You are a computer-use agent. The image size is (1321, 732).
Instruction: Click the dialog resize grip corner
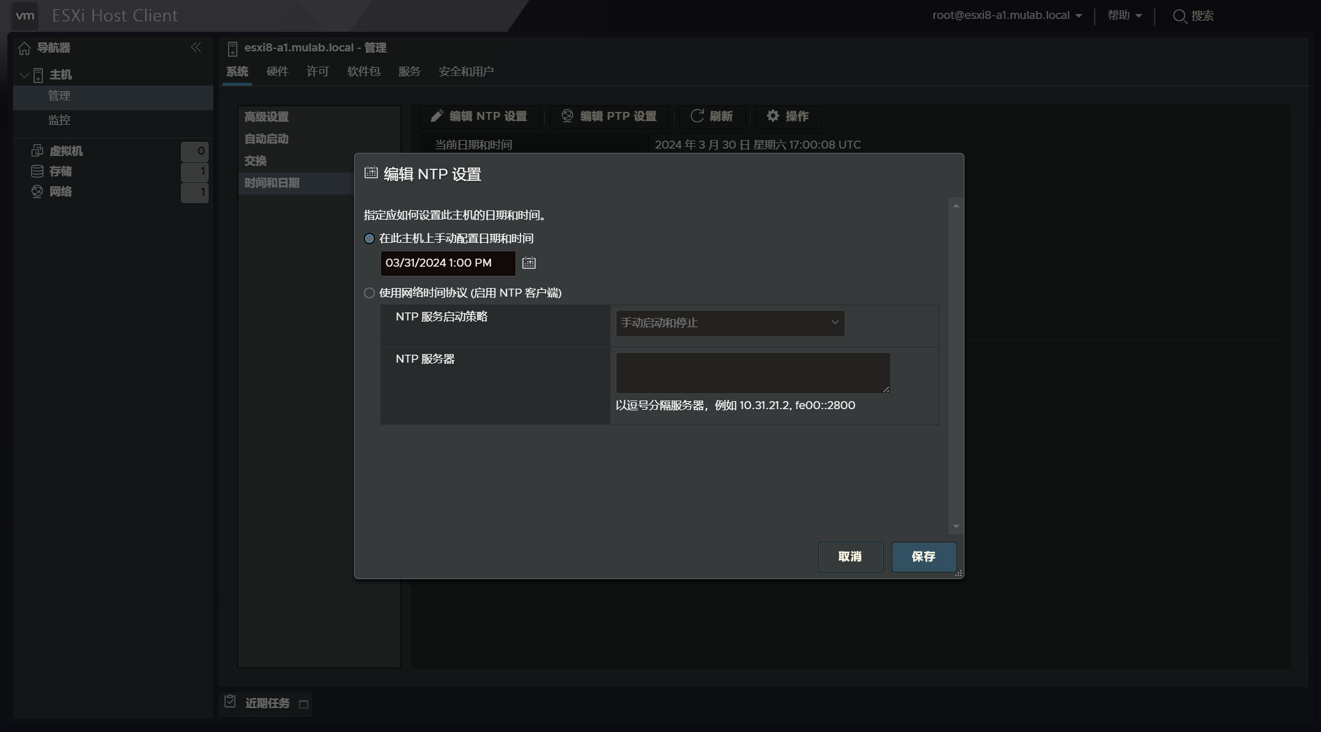coord(958,573)
